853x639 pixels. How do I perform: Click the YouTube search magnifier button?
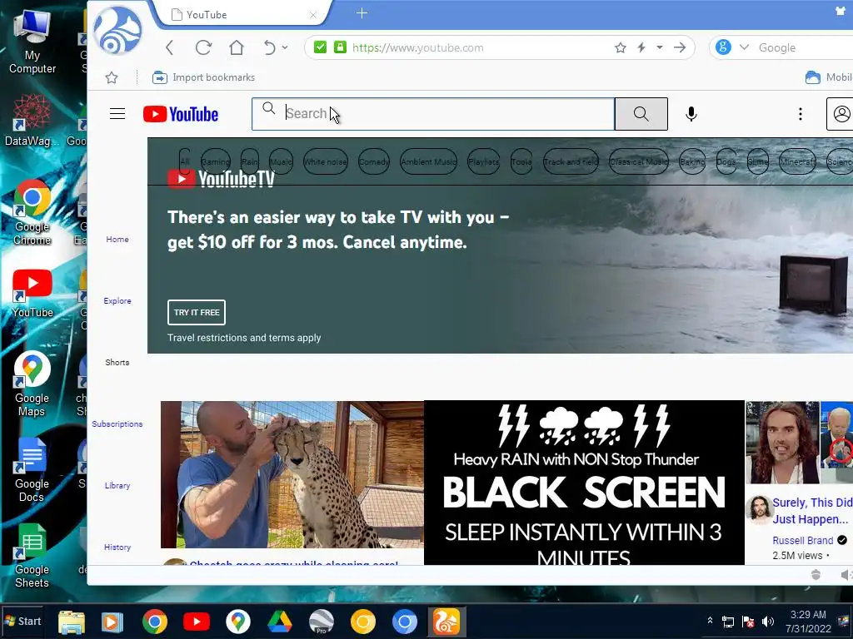641,114
